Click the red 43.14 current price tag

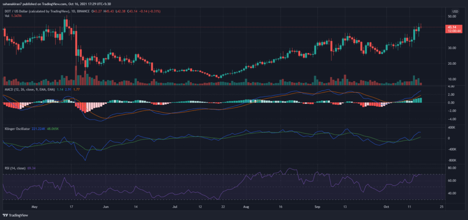coord(453,29)
